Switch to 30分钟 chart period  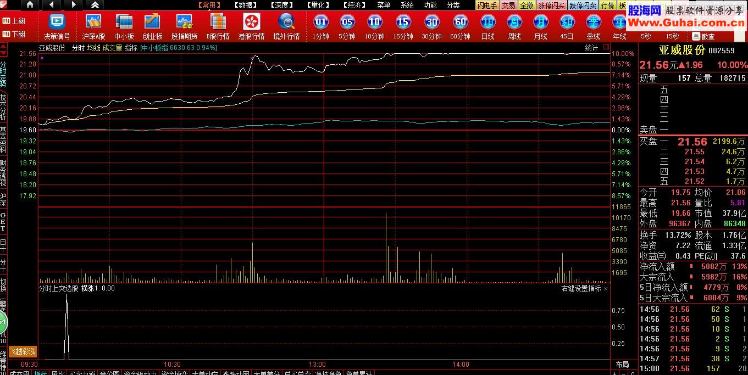point(431,27)
